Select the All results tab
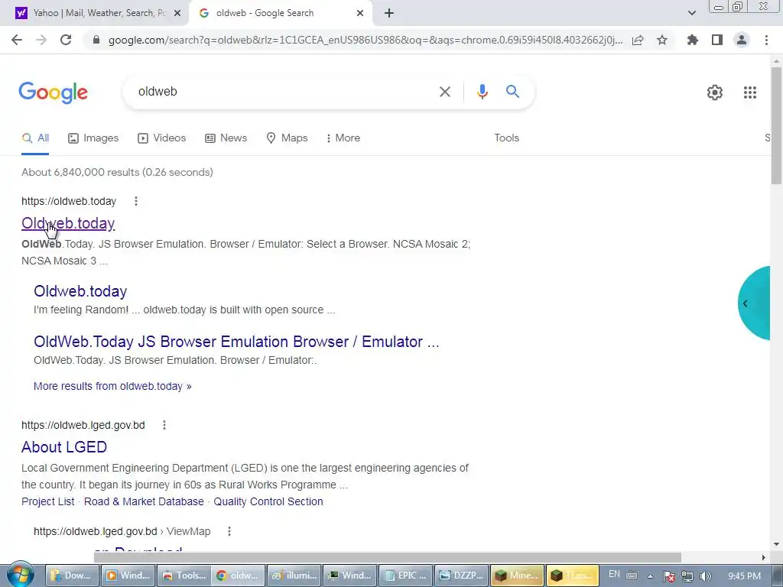Screen dimensions: 783x587 click(35, 138)
